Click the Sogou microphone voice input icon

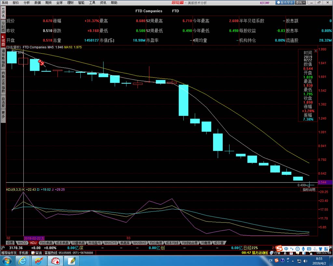[303, 248]
